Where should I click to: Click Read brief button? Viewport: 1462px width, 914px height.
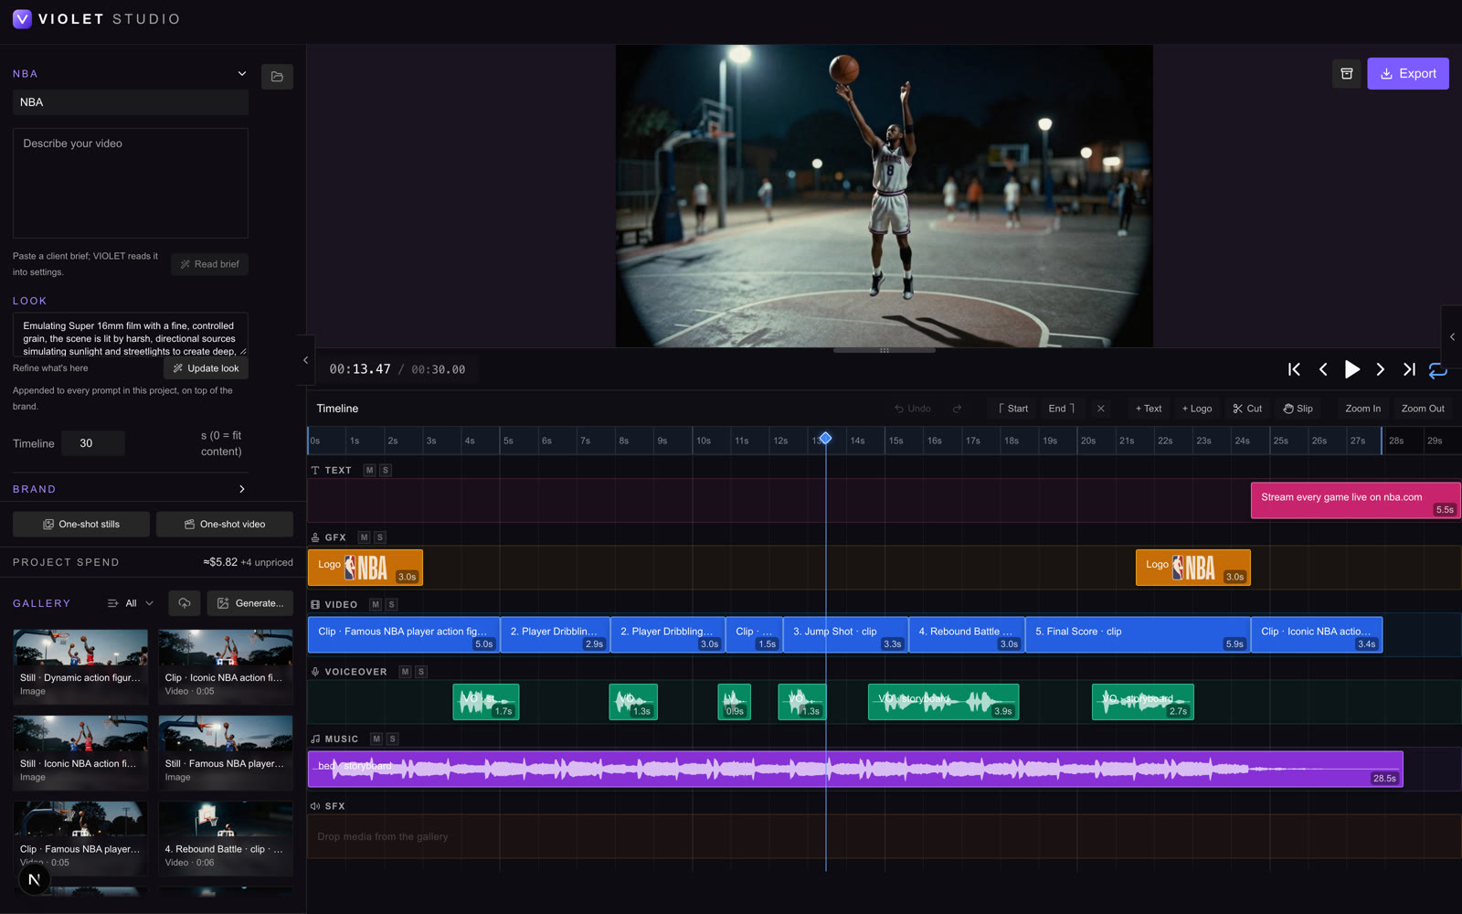tap(209, 264)
